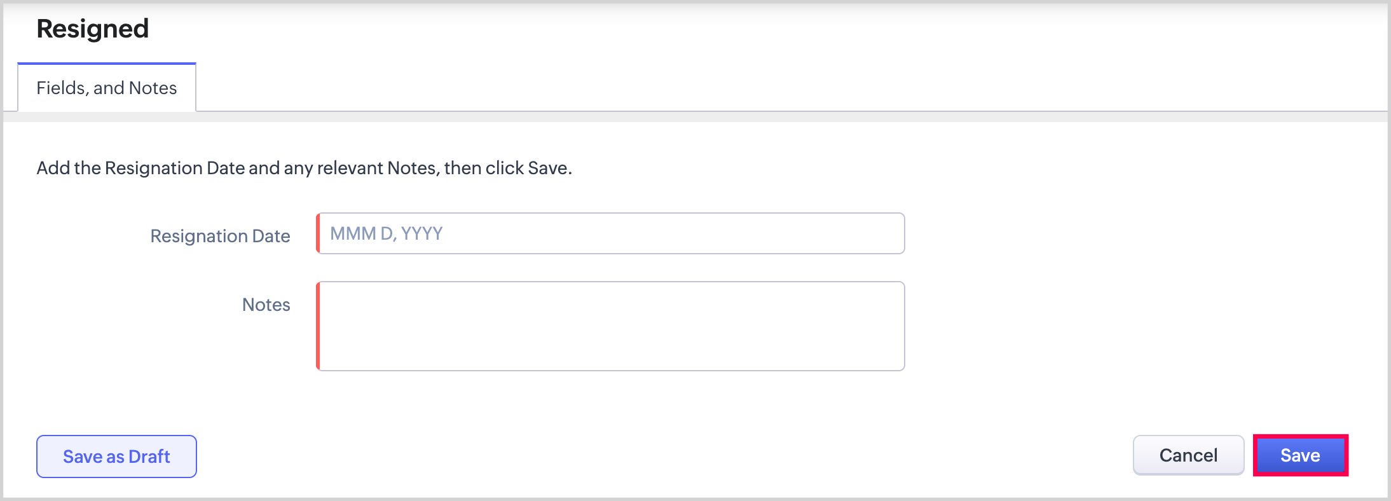Store the form using Save as Draft
1391x501 pixels.
[116, 456]
